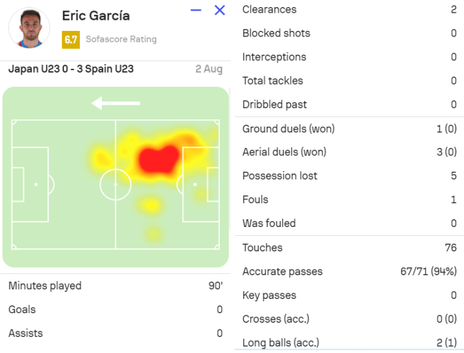
Task: Select the Minutes played row
Action: tap(115, 285)
